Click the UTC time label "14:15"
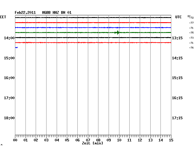This screenshot has width=195, height=148. click(177, 58)
